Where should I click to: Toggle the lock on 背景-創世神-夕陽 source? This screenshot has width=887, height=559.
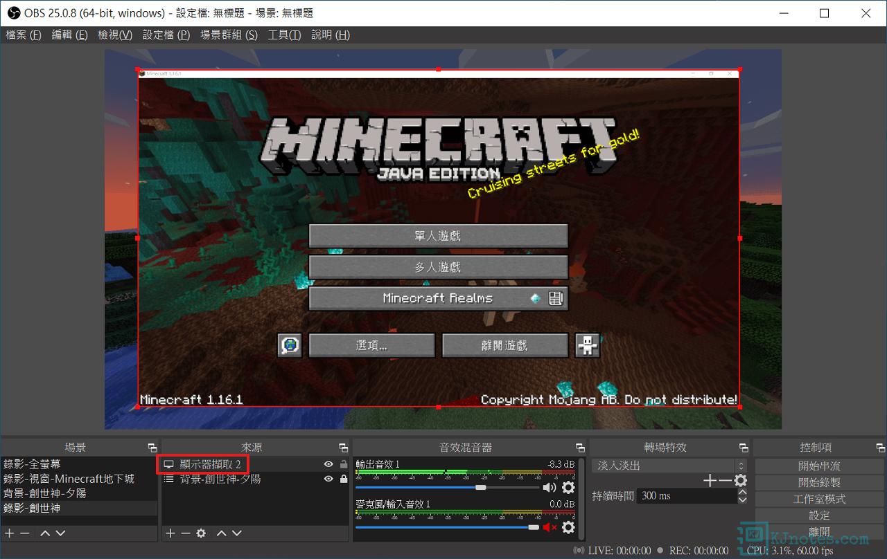pyautogui.click(x=344, y=479)
